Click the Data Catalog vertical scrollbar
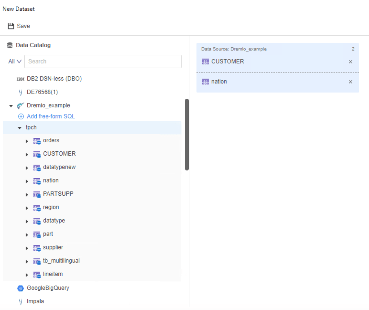The height and width of the screenshot is (310, 369). coord(187,135)
